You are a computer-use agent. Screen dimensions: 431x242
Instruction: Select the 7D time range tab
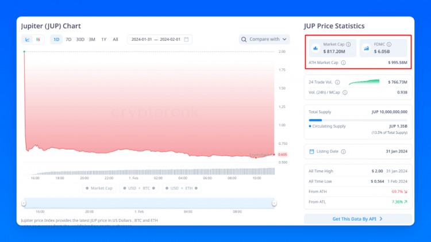coord(68,40)
